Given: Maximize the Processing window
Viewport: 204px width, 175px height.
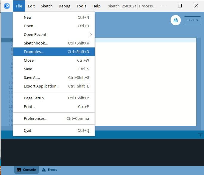Looking at the screenshot, I should [180, 6].
